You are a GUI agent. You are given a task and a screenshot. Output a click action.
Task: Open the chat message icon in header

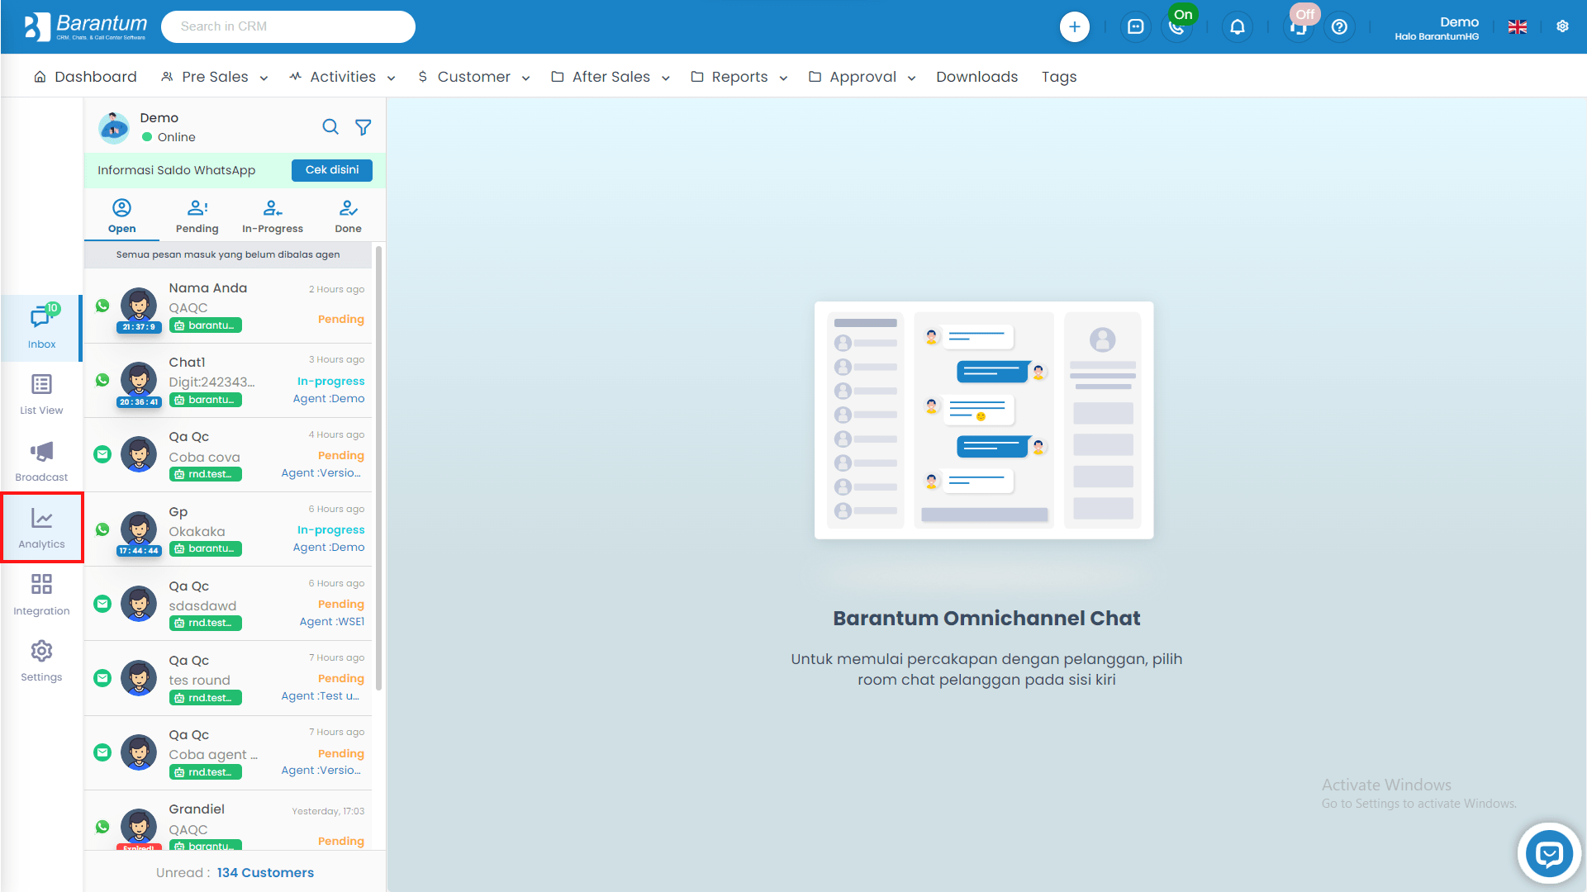point(1135,26)
